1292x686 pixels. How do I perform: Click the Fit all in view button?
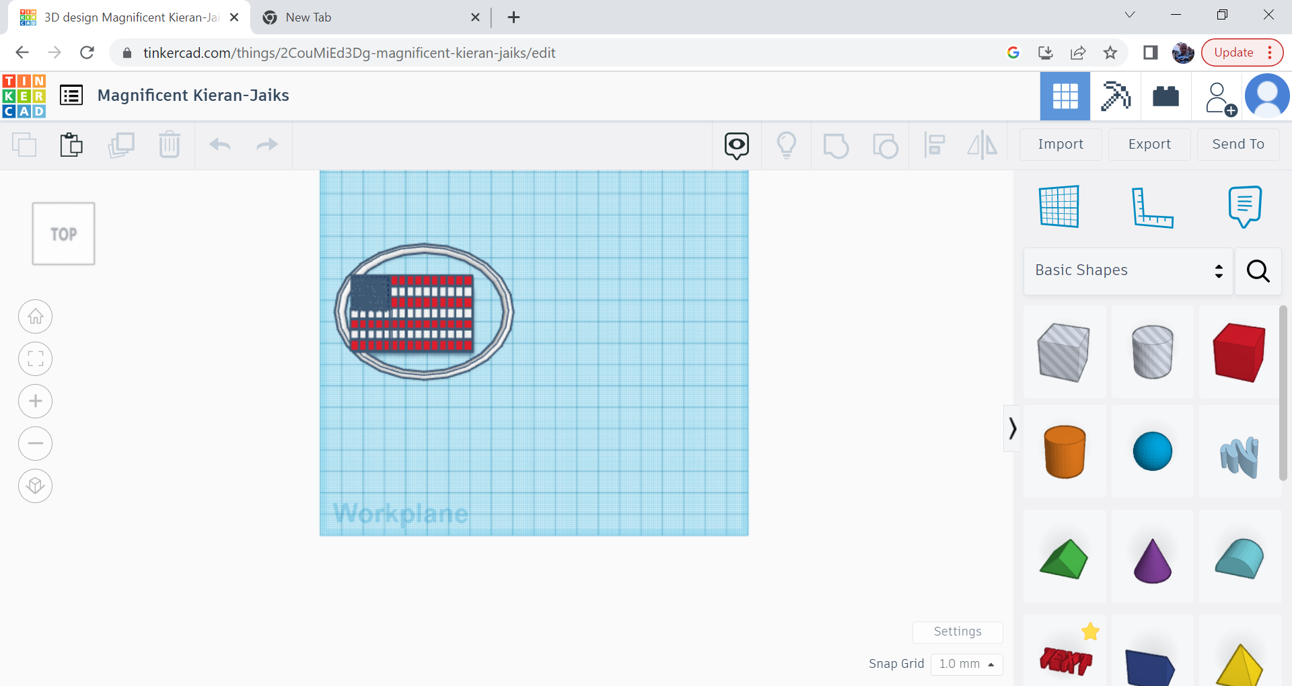[x=36, y=358]
